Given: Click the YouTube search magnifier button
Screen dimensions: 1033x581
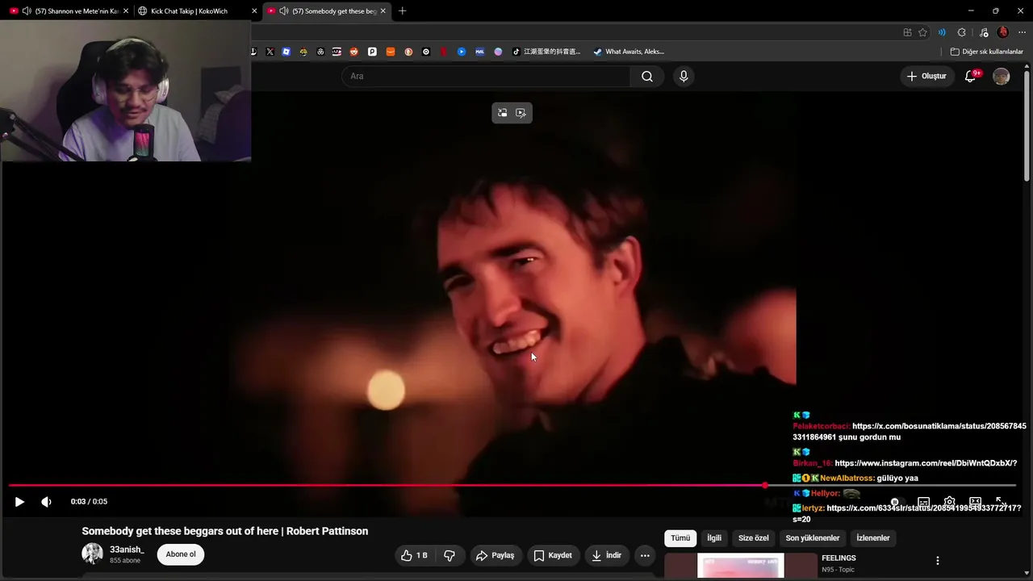Looking at the screenshot, I should (647, 76).
